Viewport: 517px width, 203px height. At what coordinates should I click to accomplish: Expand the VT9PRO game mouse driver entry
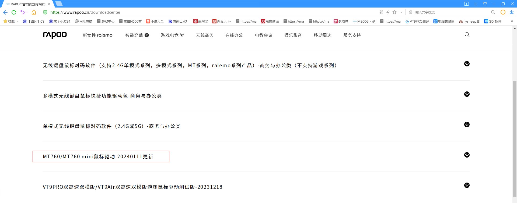(x=467, y=185)
